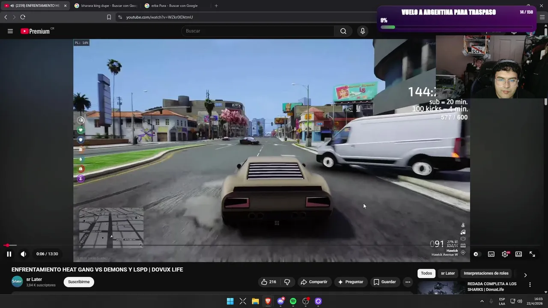Open taskbar volume control
Viewport: 548px width, 308px height.
(x=520, y=301)
